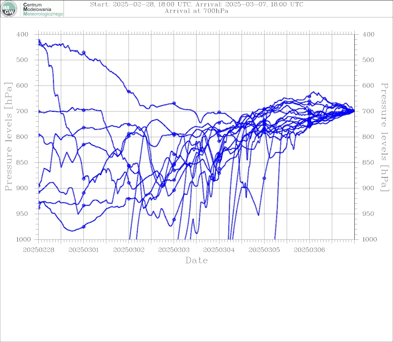
Task: Click the right axis label '500'
Action: coord(368,60)
